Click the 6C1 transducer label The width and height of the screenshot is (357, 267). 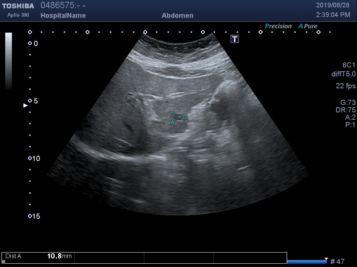(x=349, y=65)
